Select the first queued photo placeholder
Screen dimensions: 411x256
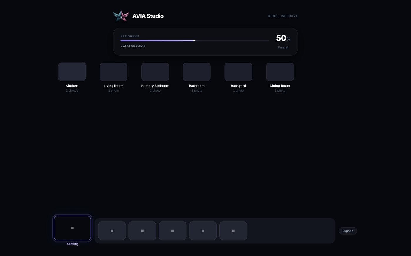pos(112,231)
